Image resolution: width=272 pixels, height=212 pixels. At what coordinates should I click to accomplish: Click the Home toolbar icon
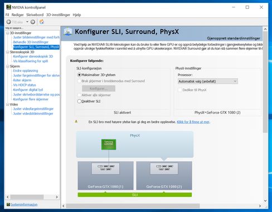[42, 22]
